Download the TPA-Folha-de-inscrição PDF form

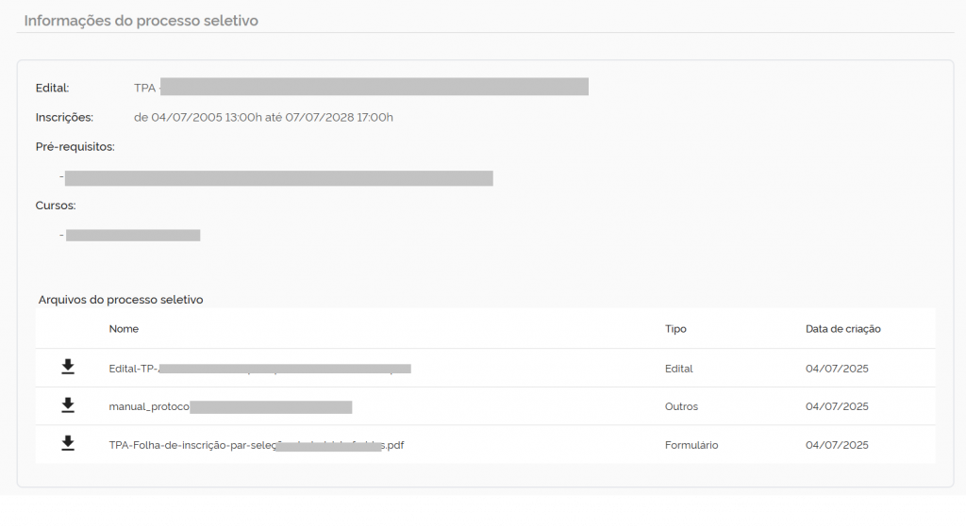pyautogui.click(x=68, y=443)
